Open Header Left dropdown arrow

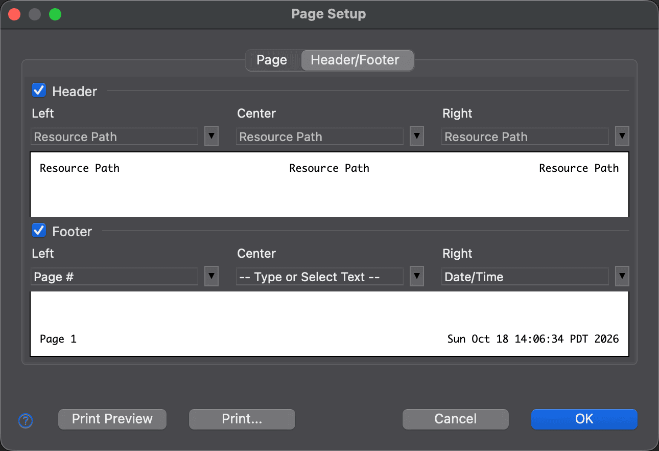tap(211, 137)
